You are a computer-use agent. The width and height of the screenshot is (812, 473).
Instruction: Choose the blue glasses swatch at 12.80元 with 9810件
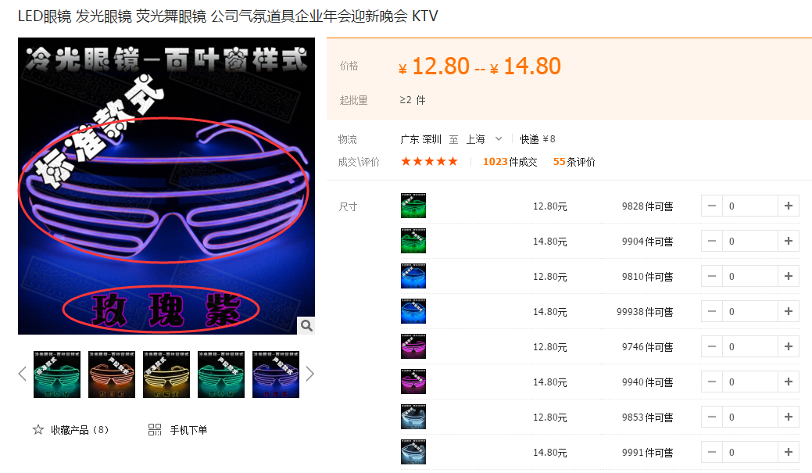click(413, 276)
